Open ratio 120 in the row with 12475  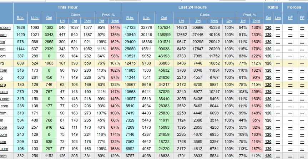pyautogui.click(x=268, y=63)
